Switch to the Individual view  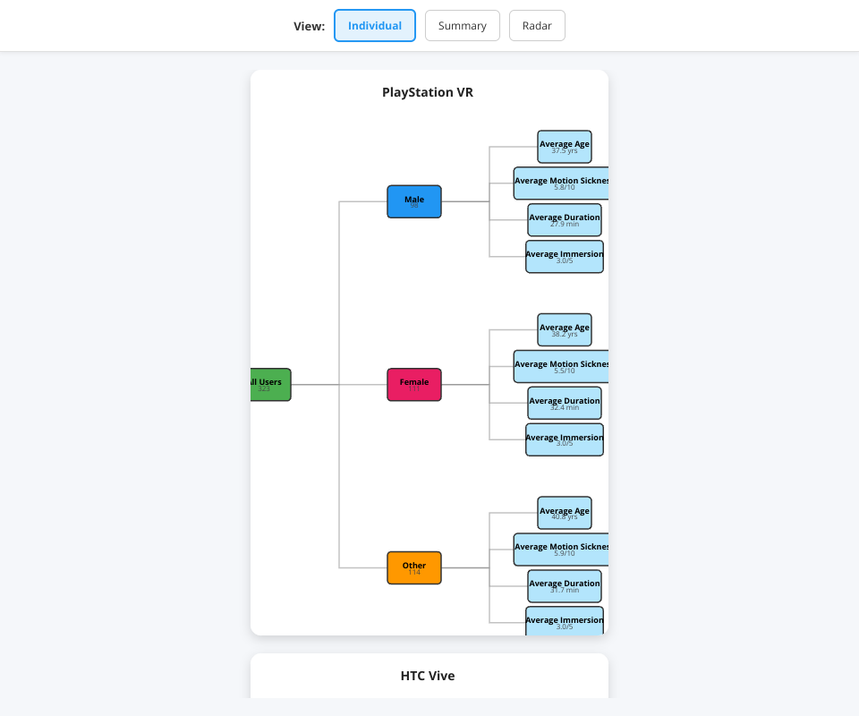click(x=374, y=26)
